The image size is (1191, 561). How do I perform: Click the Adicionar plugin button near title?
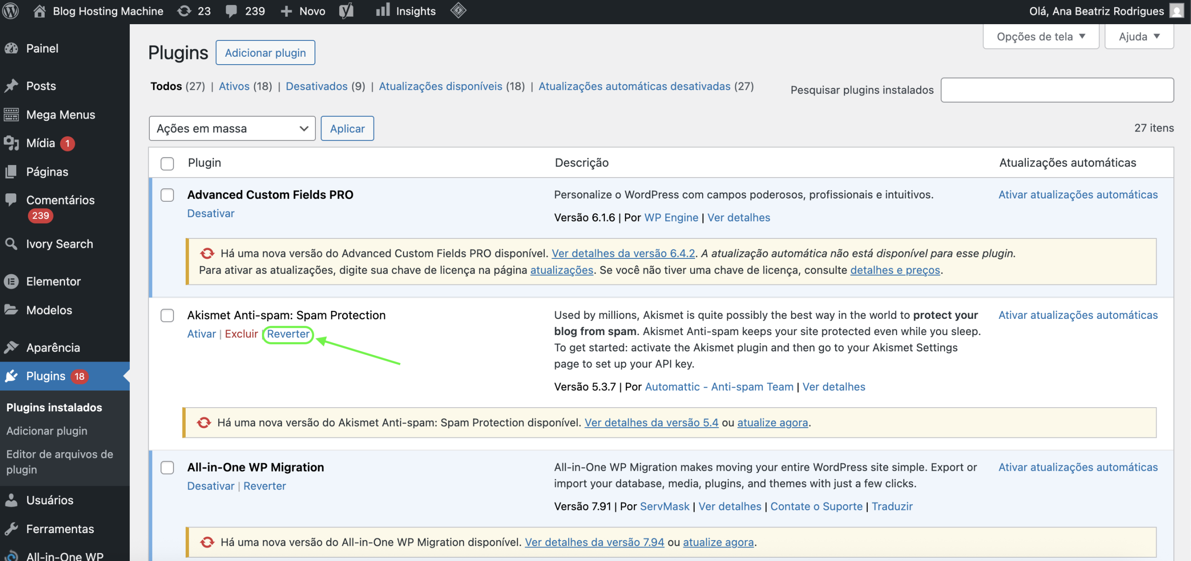coord(265,53)
